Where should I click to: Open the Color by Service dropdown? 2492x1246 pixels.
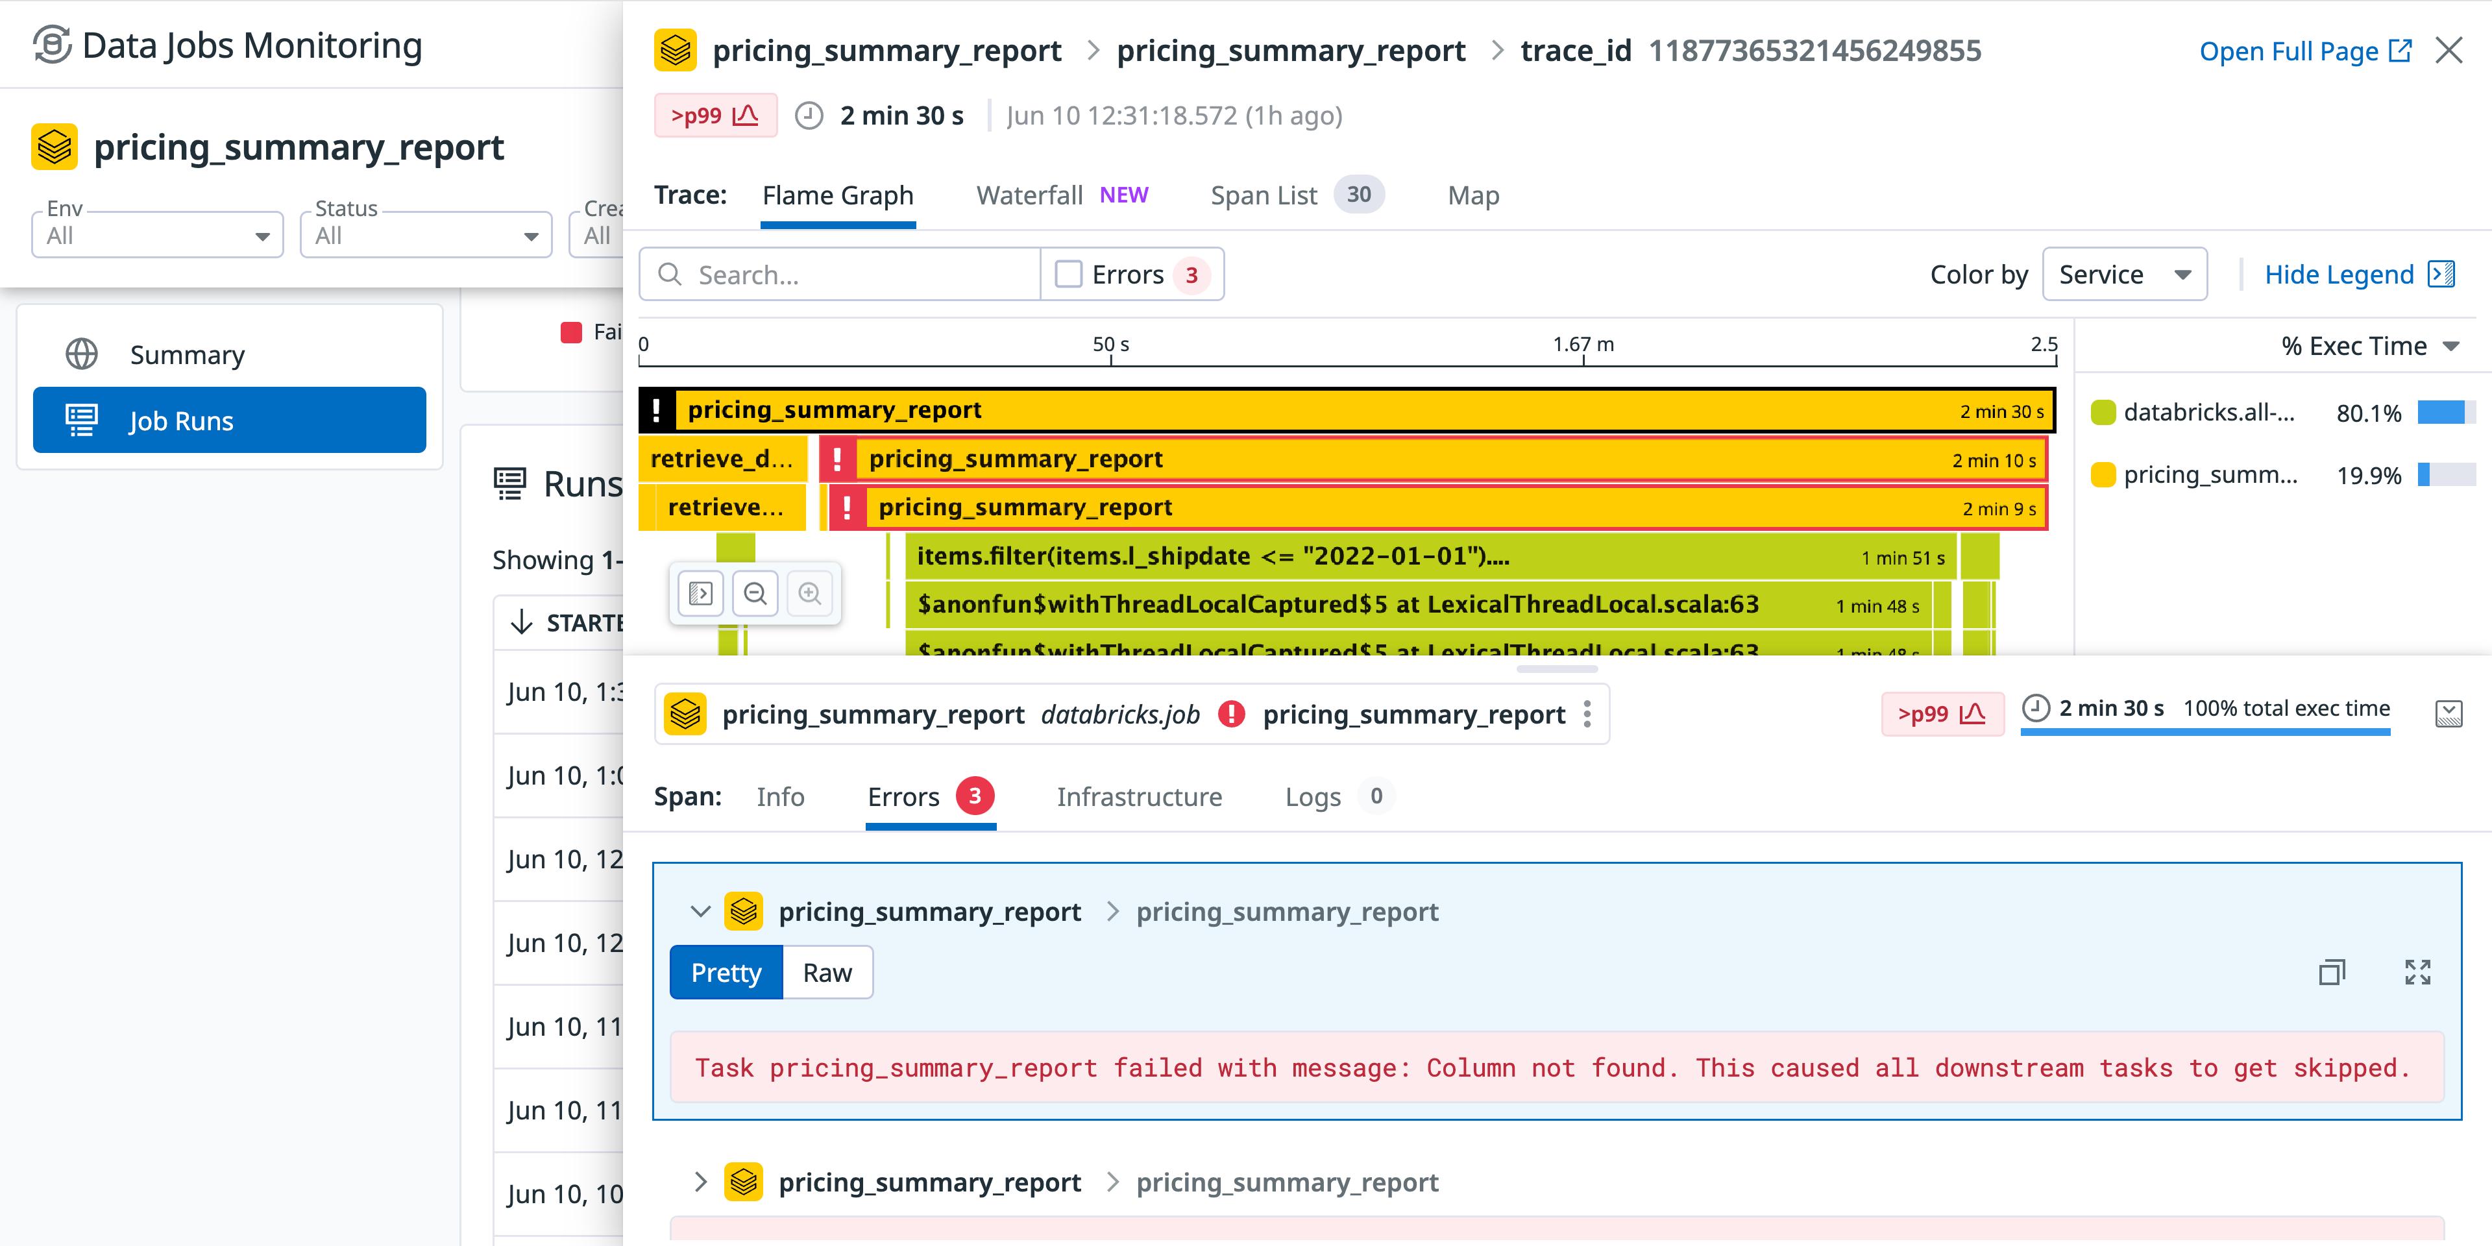(2125, 274)
